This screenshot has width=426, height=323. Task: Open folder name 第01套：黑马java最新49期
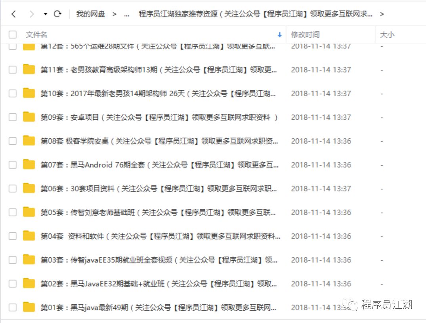click(x=159, y=308)
